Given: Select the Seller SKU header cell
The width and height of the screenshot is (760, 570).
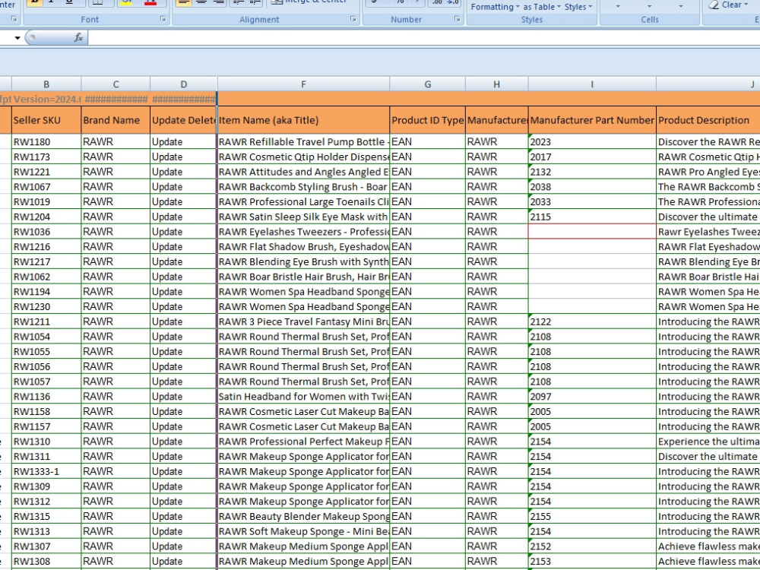Looking at the screenshot, I should click(x=46, y=120).
